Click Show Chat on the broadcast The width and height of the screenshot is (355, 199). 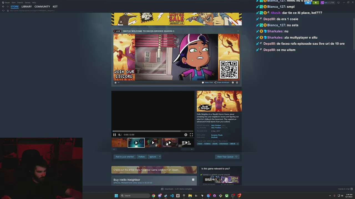(207, 82)
